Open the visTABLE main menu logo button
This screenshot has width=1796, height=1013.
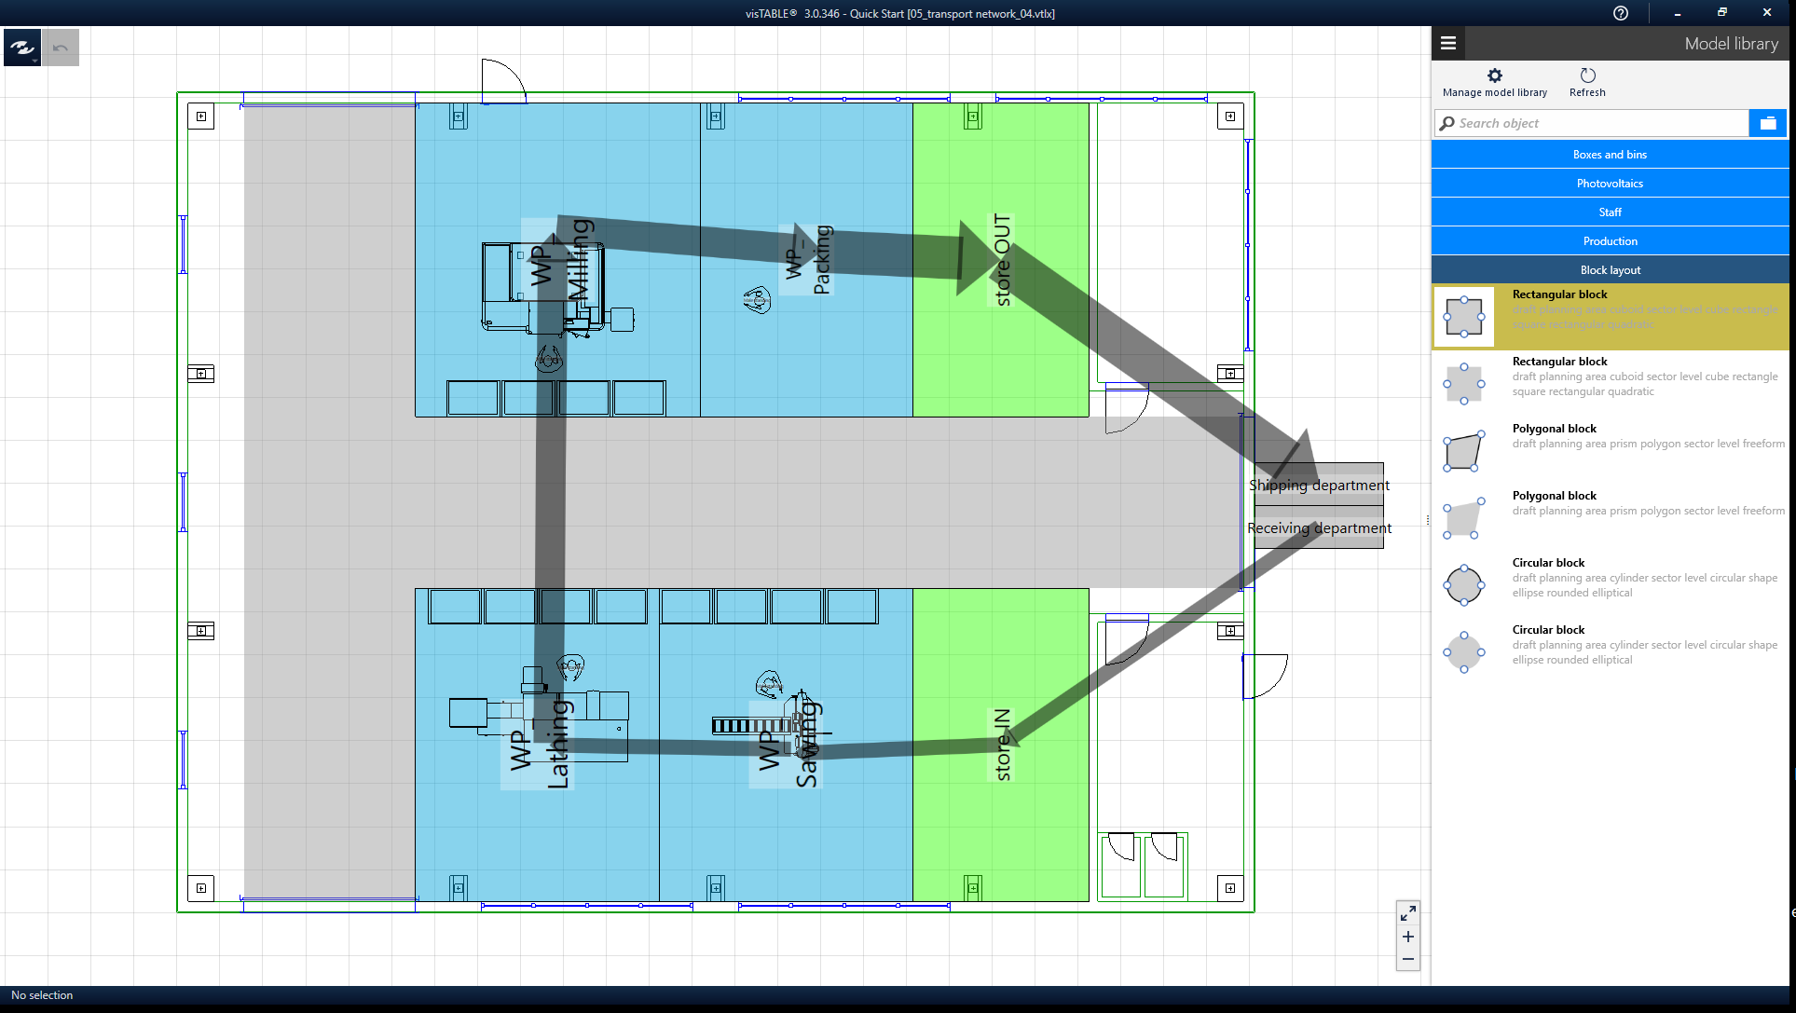point(22,47)
